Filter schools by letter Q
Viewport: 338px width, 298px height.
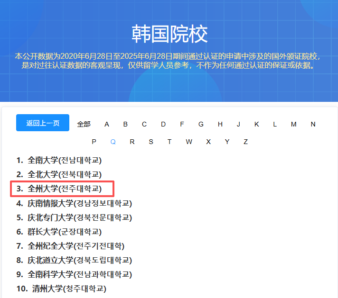pyautogui.click(x=113, y=142)
